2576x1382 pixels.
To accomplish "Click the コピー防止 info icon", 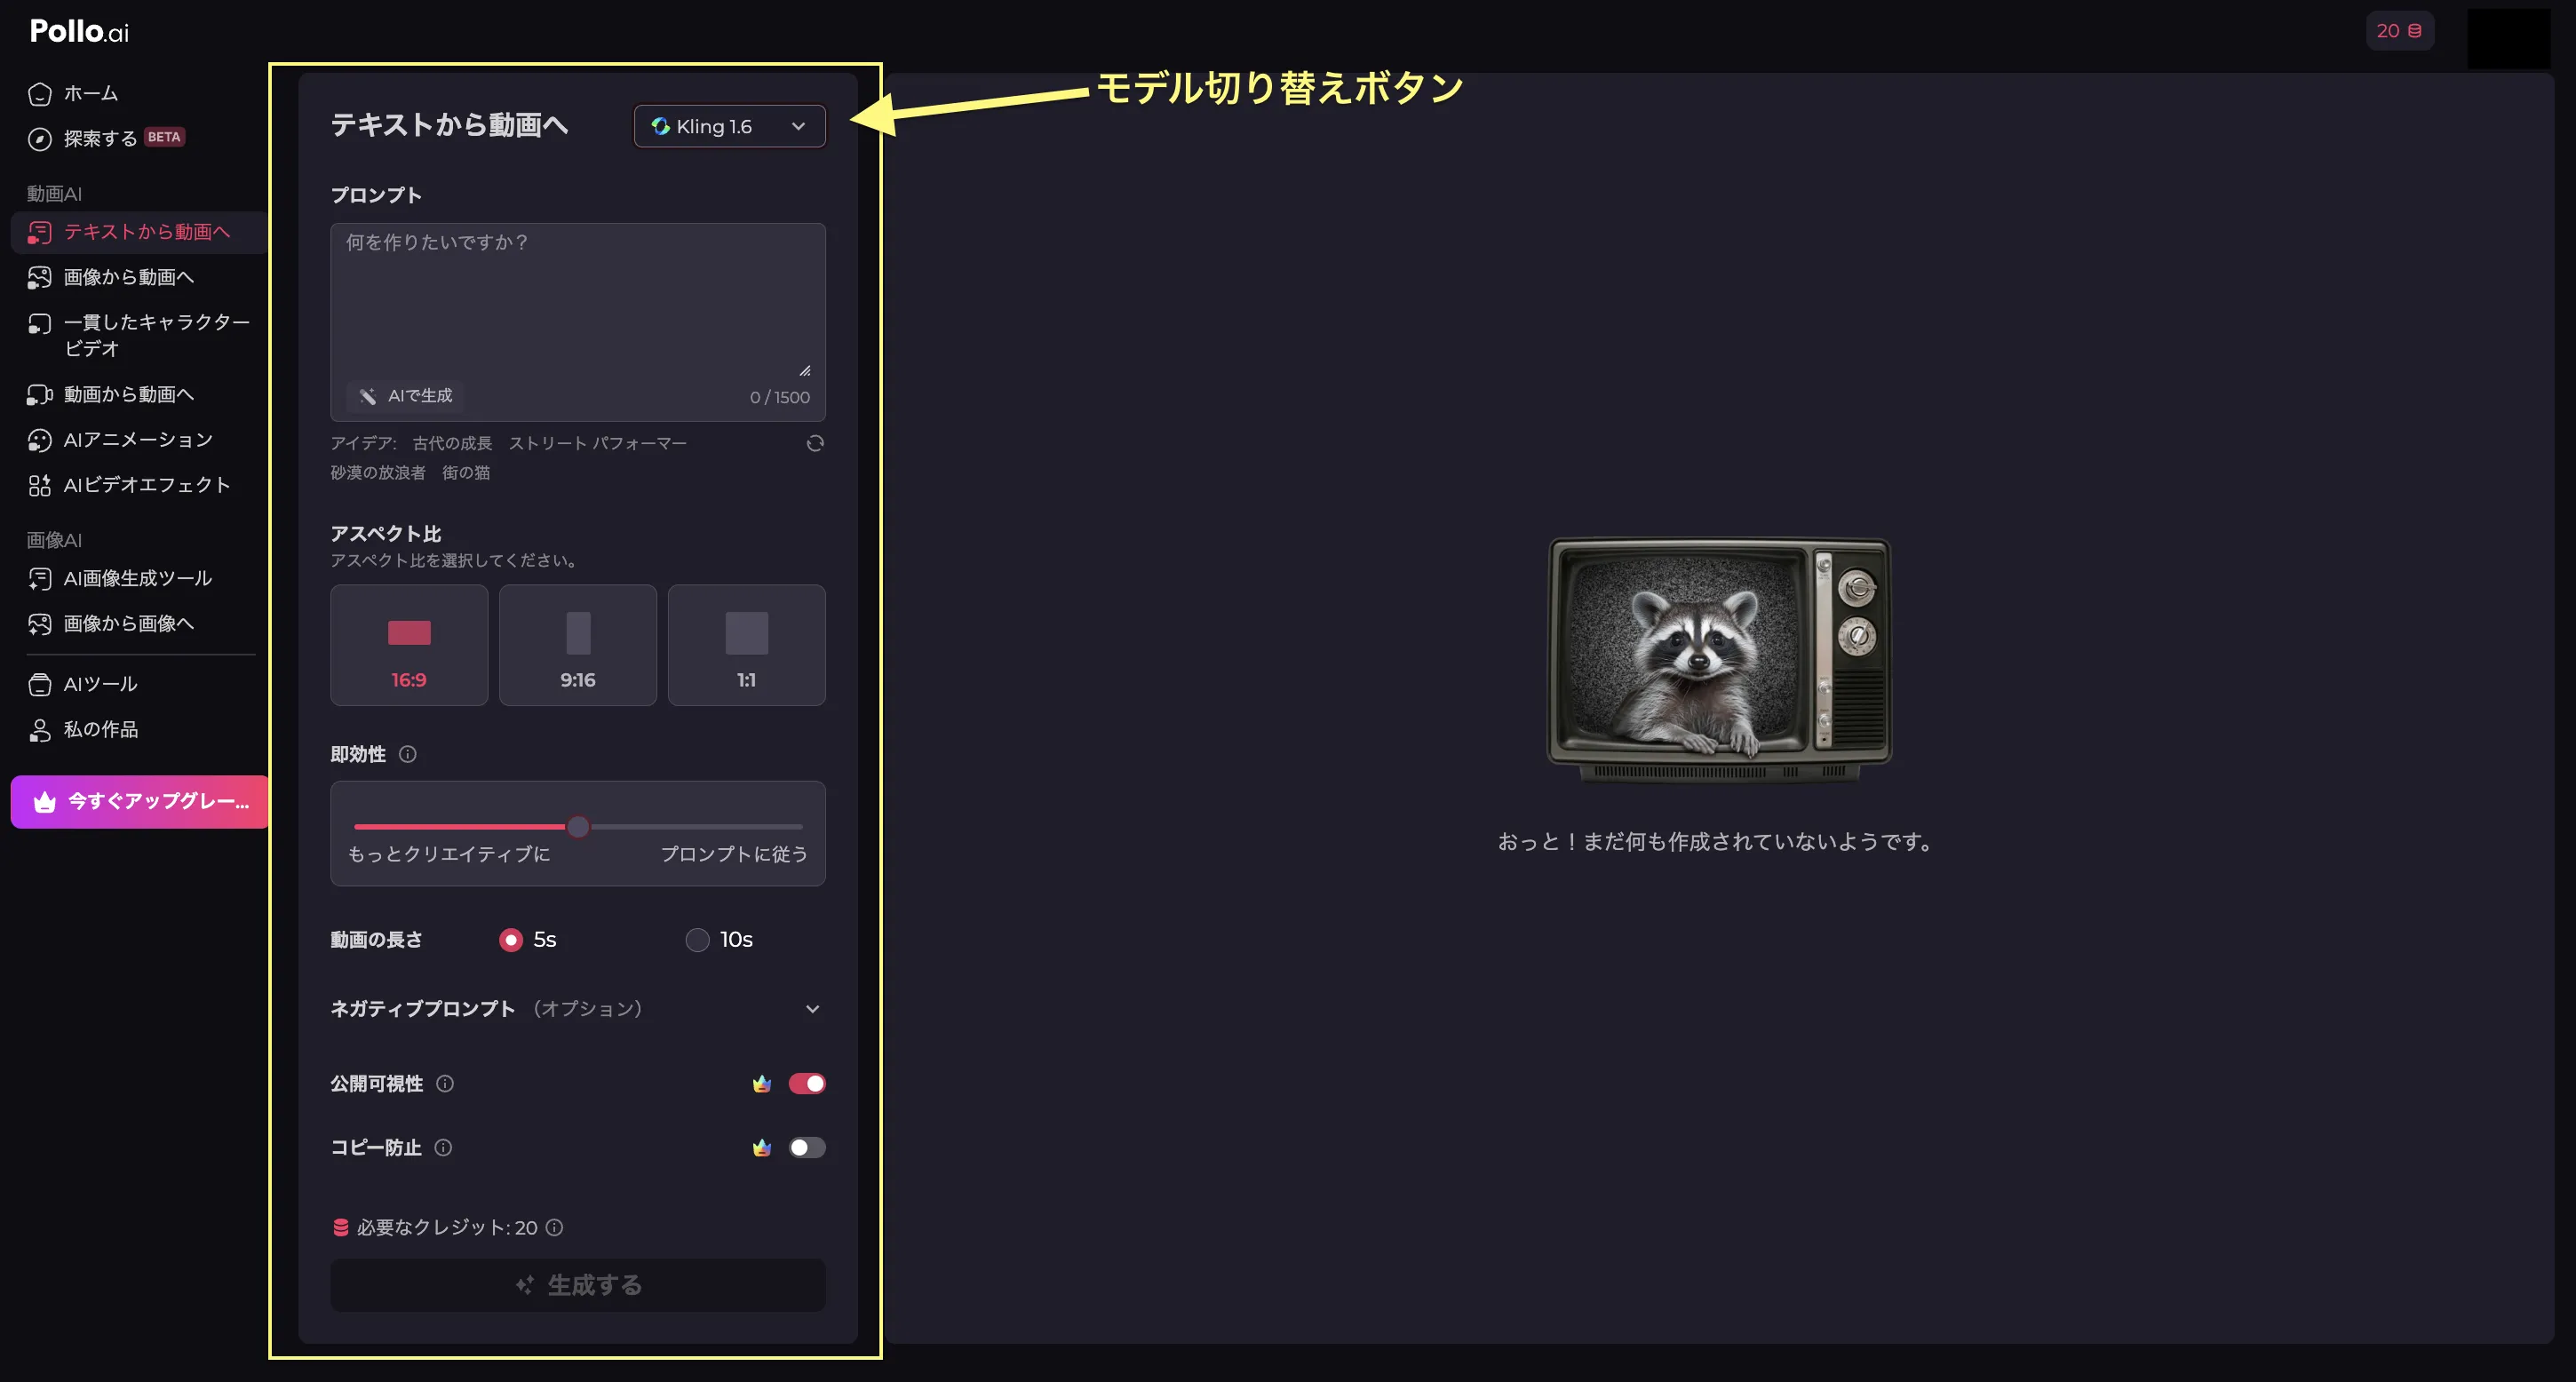I will (443, 1147).
